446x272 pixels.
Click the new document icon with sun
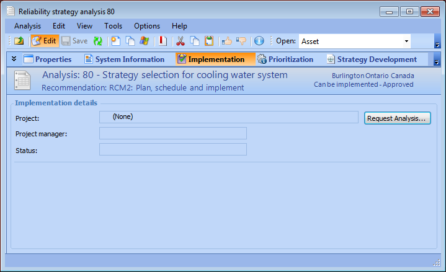pyautogui.click(x=116, y=41)
